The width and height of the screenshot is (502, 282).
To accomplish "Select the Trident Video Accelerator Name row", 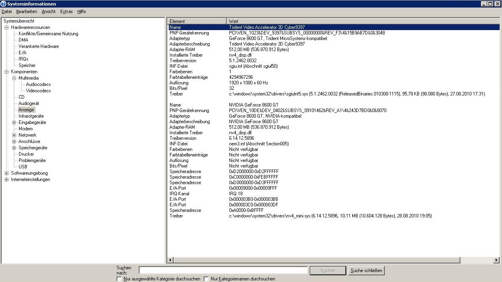I will coord(333,27).
